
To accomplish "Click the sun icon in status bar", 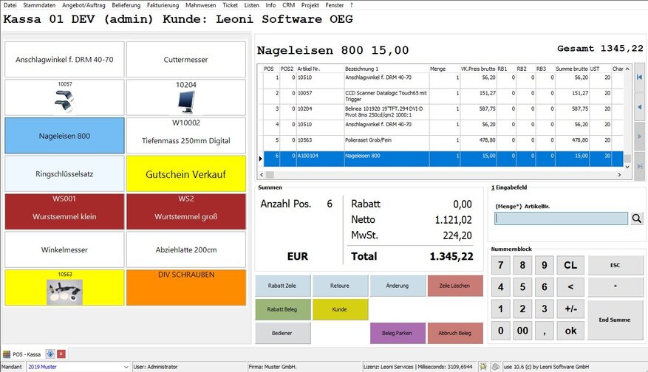I will [x=482, y=366].
